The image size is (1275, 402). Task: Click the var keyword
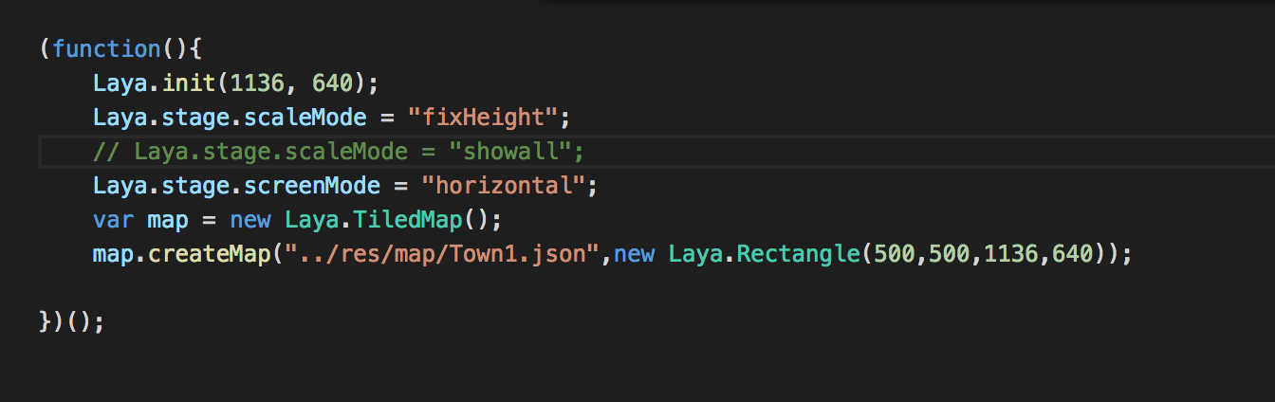click(113, 220)
